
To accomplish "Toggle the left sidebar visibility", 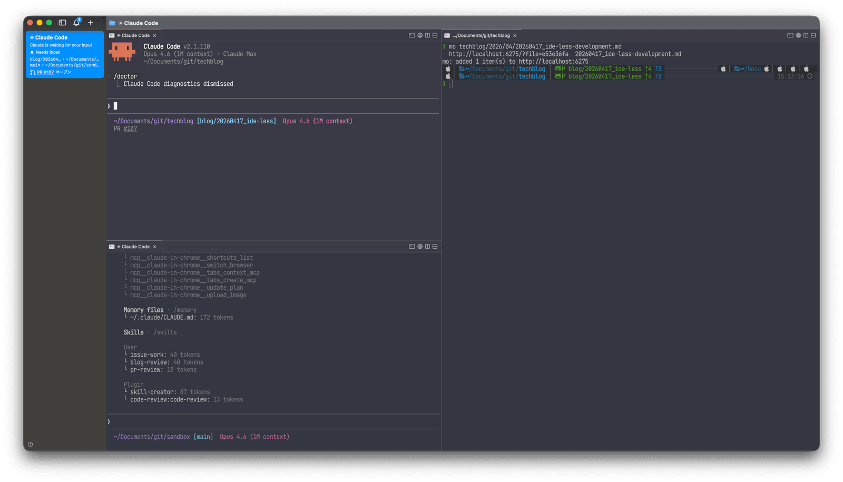I will 62,23.
